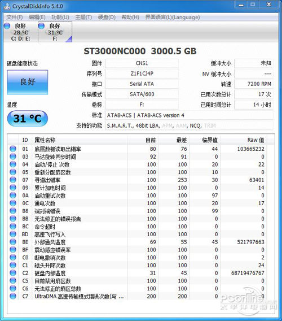Open the 界面语言(L)(Language) menu
Screen dimensions: 282x321
[x=173, y=17]
